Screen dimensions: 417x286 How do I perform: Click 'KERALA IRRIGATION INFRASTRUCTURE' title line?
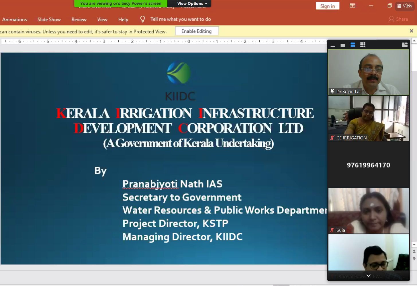click(185, 113)
